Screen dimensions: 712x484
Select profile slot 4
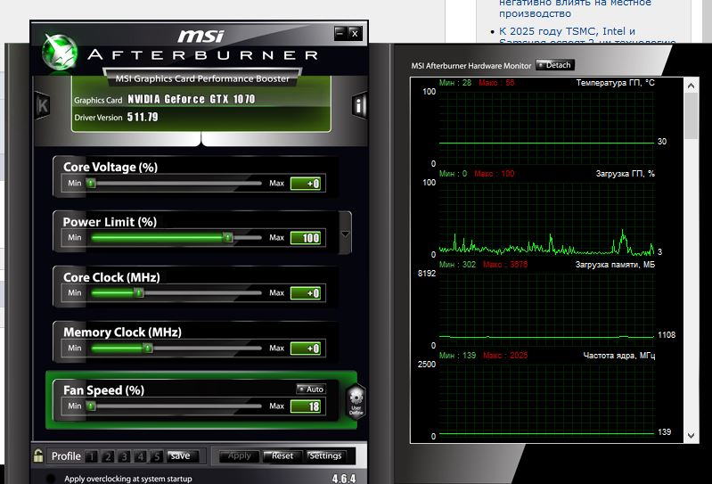point(140,456)
